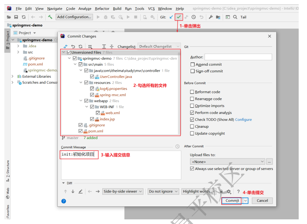Screen dimensions: 307x224
Task: Click the Expand All icon in commit dialog
Action: point(104,46)
